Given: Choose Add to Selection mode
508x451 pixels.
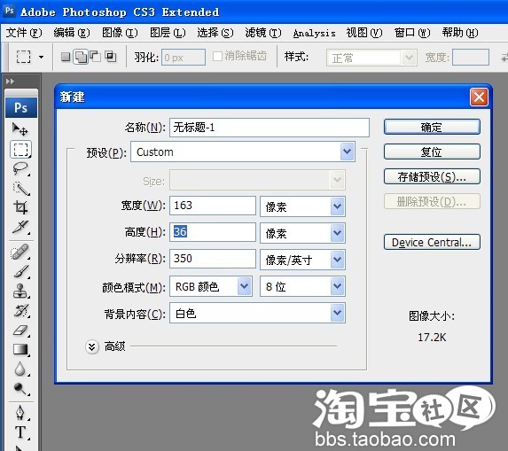Looking at the screenshot, I should (81, 57).
